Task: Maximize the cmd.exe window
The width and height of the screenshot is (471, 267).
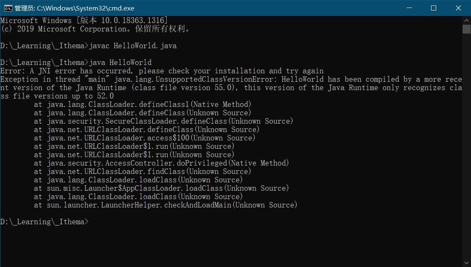Action: [x=434, y=8]
